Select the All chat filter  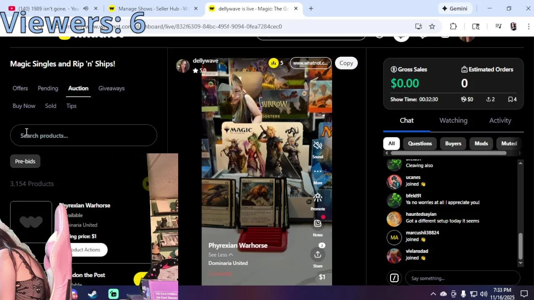(x=391, y=143)
